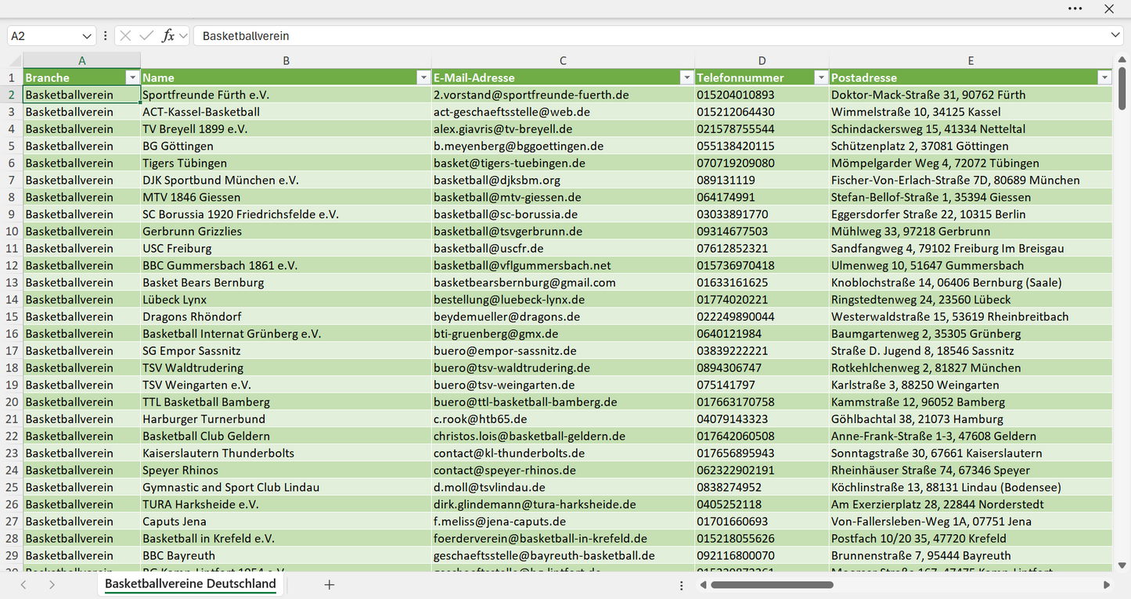Close the spreadsheet pane with the X
This screenshot has width=1131, height=599.
click(x=1109, y=9)
